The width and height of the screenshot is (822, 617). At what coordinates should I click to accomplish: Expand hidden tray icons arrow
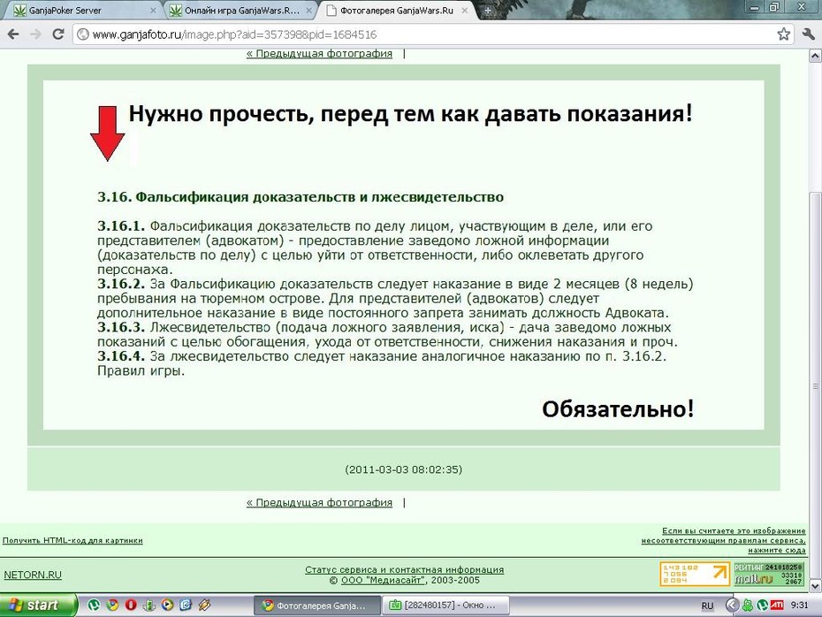coord(732,606)
